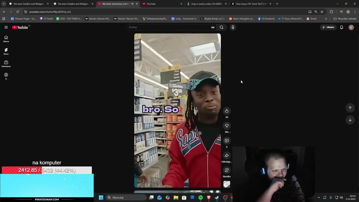Start voice search with microphone

pyautogui.click(x=233, y=27)
